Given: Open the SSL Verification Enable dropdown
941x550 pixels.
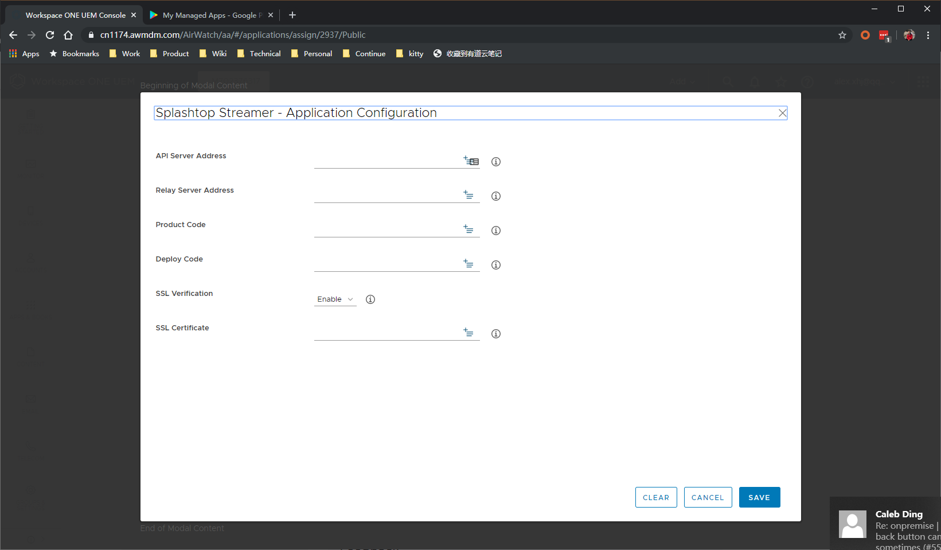Looking at the screenshot, I should (335, 299).
